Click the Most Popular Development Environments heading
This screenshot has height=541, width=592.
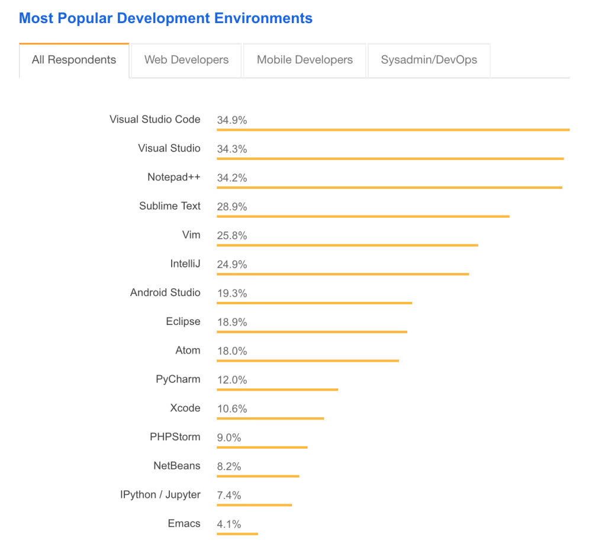[x=166, y=18]
